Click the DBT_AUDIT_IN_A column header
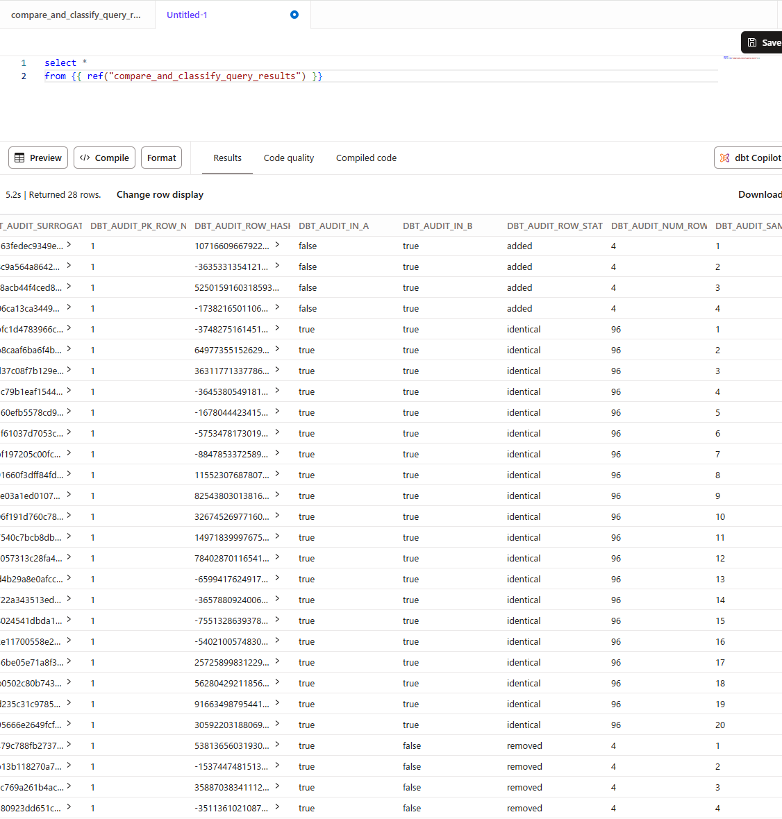Viewport: 782px width, 819px height. 333,226
